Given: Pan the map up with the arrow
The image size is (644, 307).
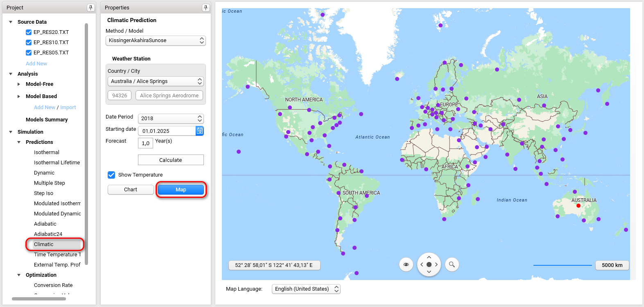Looking at the screenshot, I should pos(429,257).
